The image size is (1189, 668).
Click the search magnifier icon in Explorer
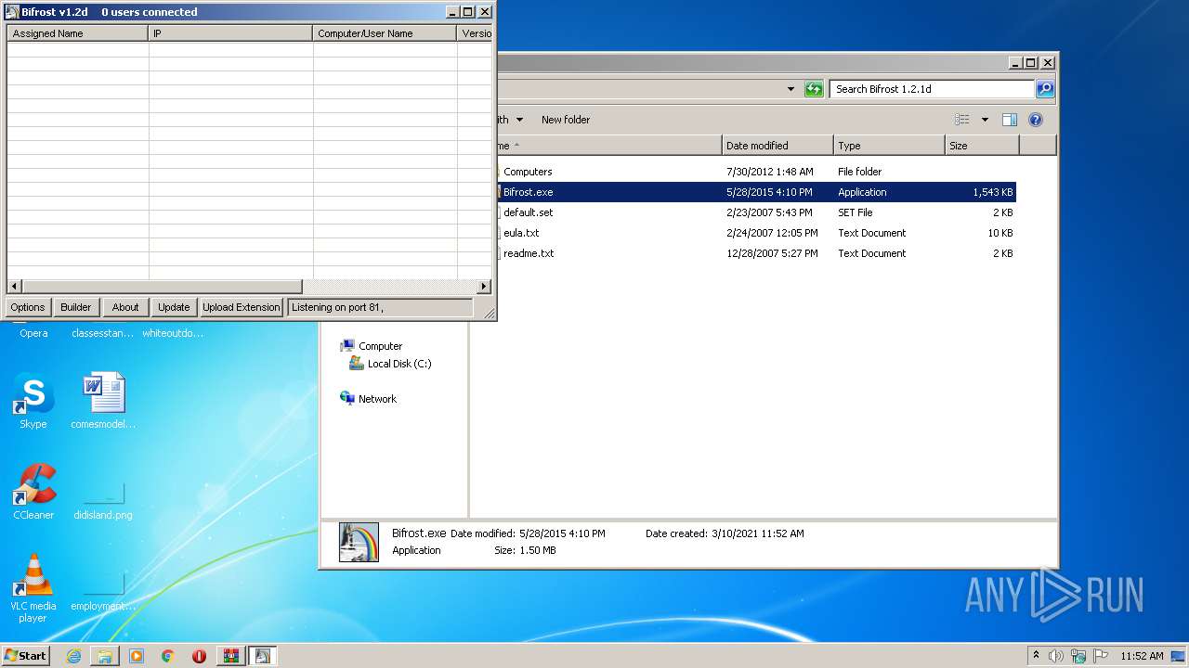pyautogui.click(x=1045, y=89)
